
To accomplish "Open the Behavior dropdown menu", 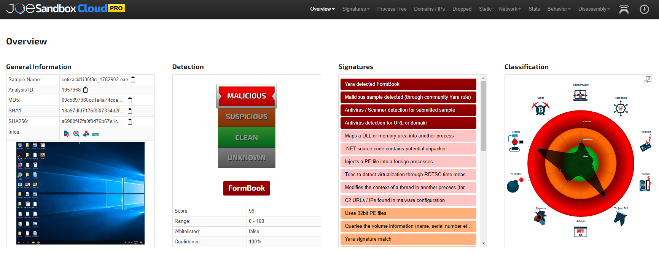I will (x=559, y=9).
